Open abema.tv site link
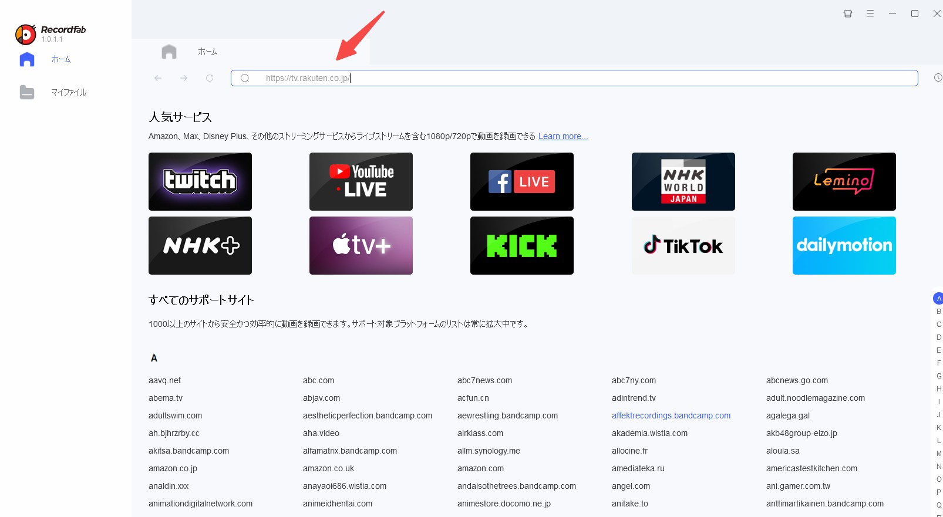This screenshot has height=517, width=943. pyautogui.click(x=166, y=398)
